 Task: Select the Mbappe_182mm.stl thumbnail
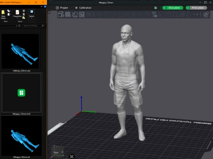(21, 136)
